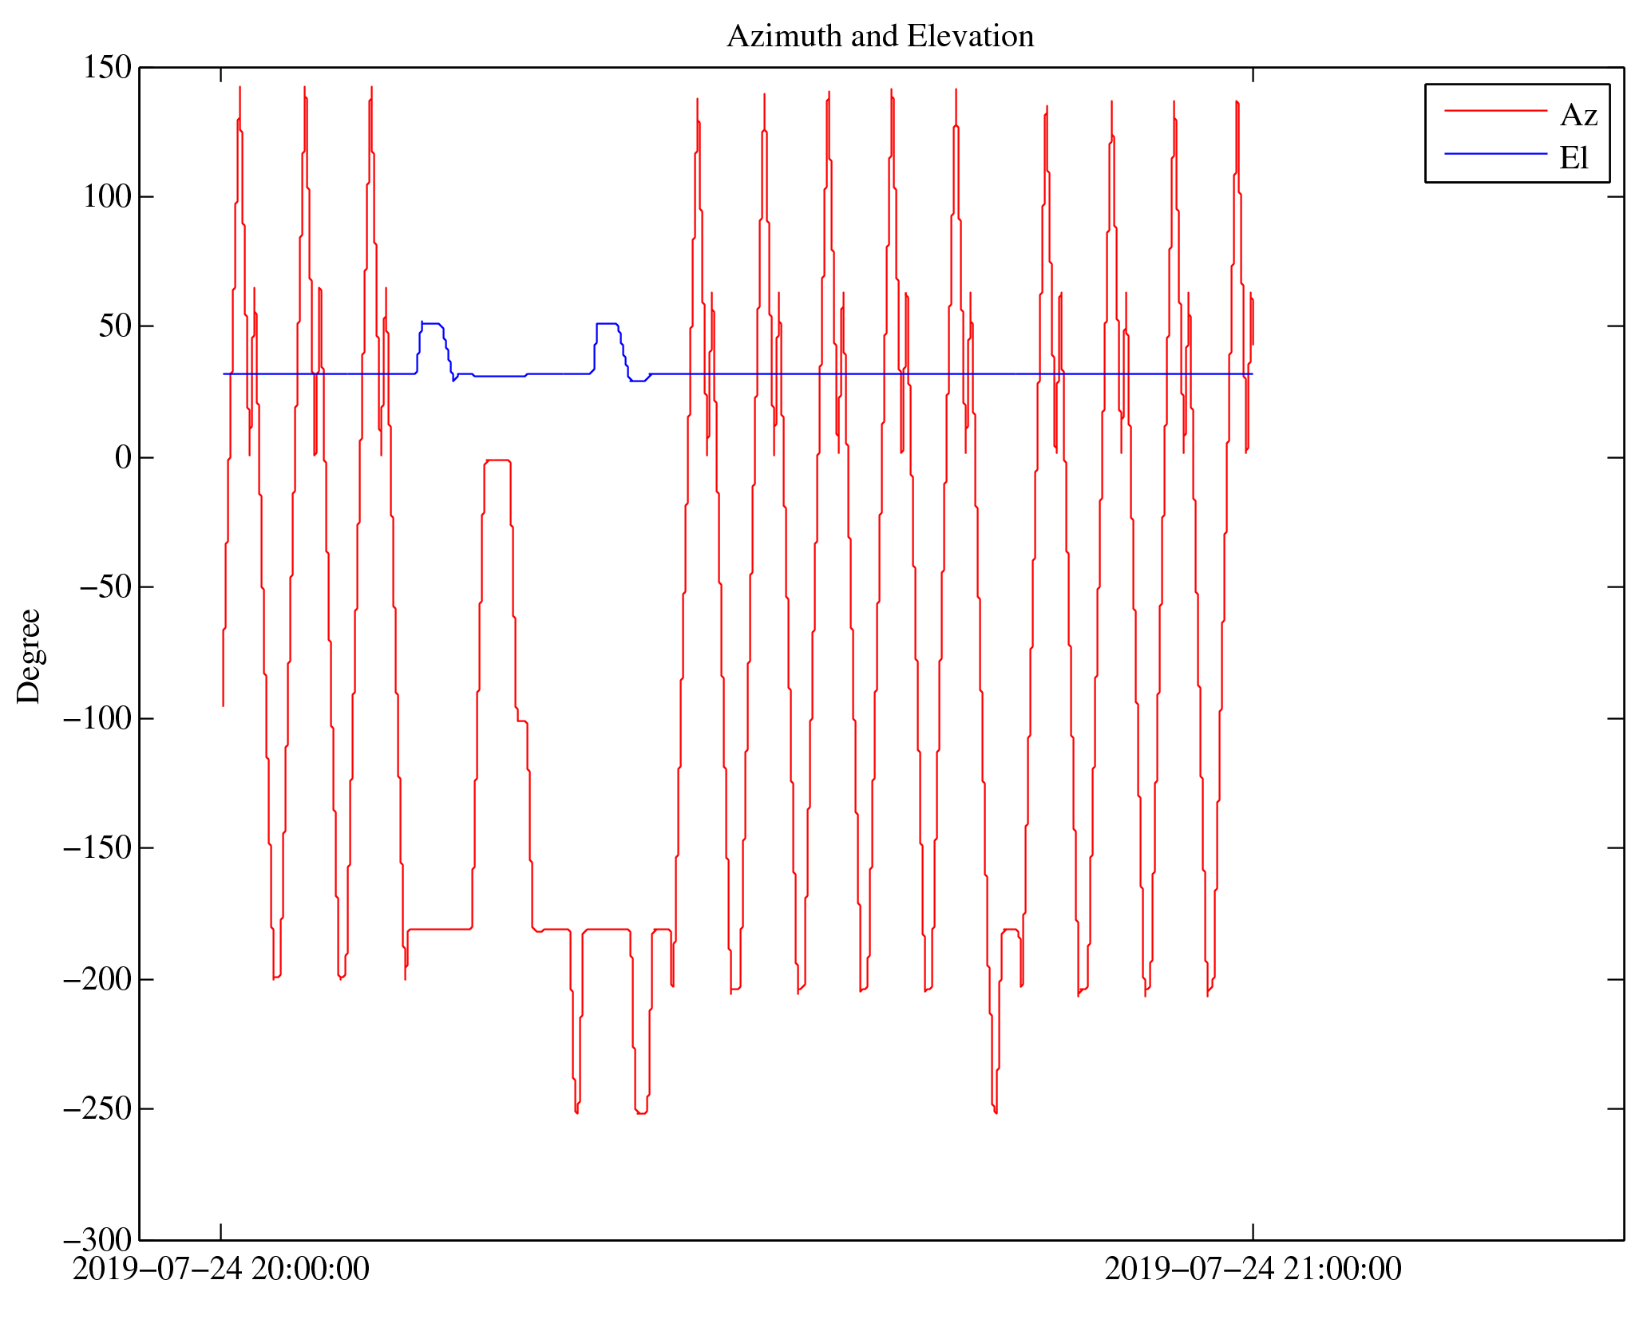Click the -200 y-axis tick label

[97, 980]
